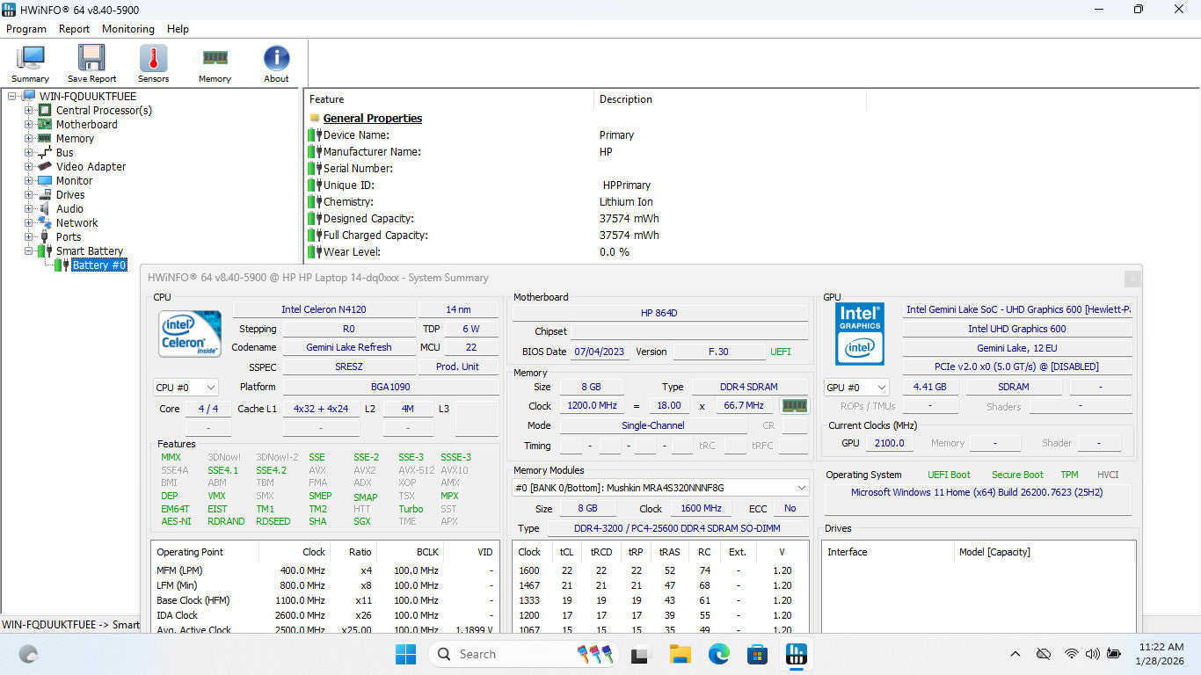Click the Intel Celeron logo

coord(190,335)
